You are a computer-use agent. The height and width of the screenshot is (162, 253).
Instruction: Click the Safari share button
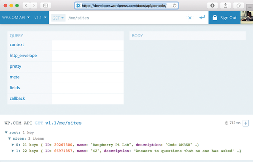click(226, 5)
